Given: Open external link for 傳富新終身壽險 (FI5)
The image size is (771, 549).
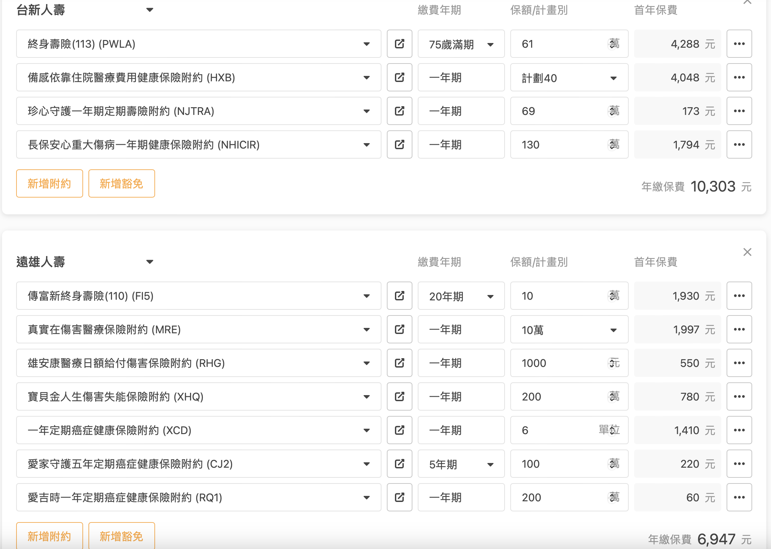Looking at the screenshot, I should (399, 296).
